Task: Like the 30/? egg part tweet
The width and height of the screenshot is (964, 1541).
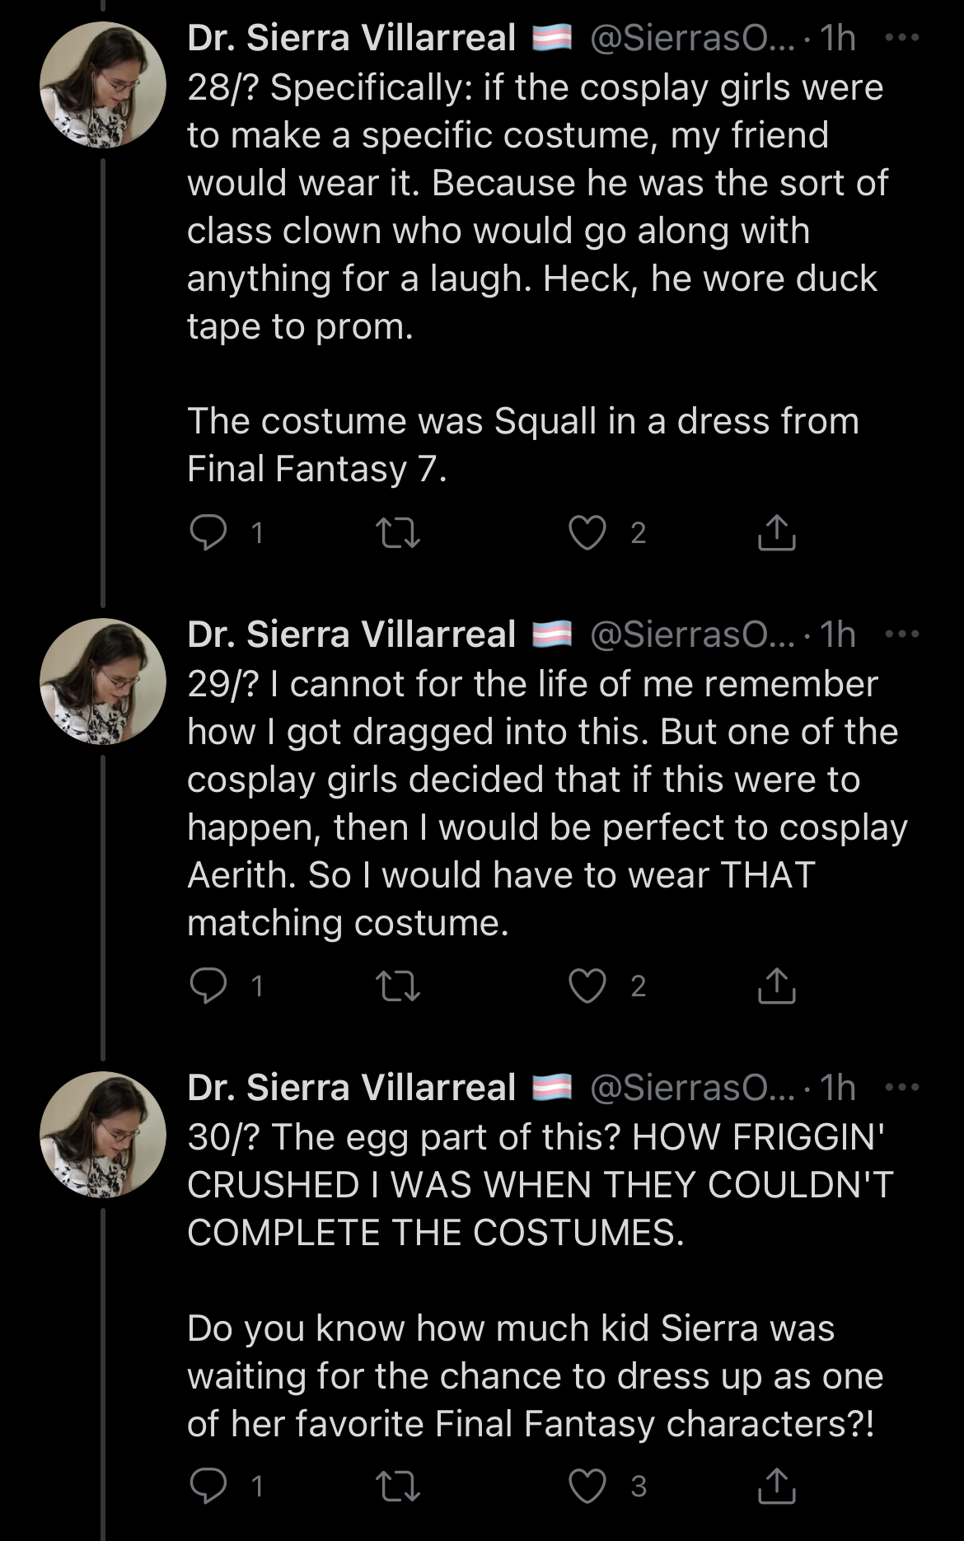Action: click(587, 1486)
